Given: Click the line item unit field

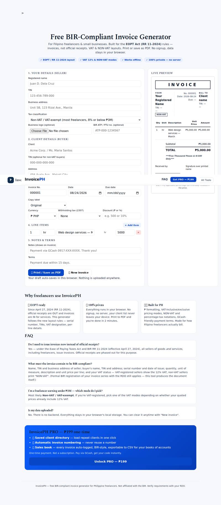Looking at the screenshot, I should coord(48,232).
